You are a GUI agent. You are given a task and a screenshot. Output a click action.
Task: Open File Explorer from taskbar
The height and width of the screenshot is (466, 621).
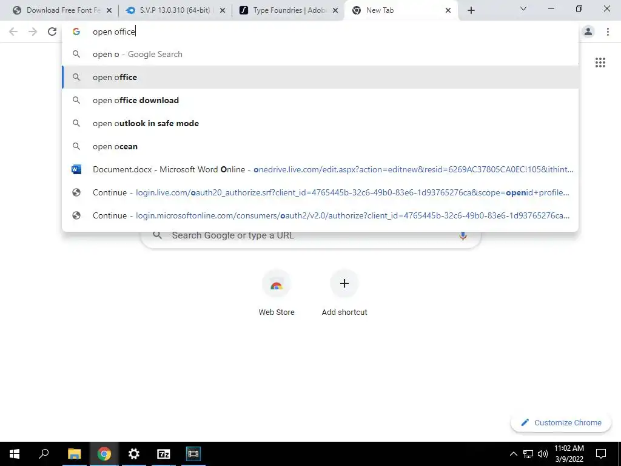75,454
